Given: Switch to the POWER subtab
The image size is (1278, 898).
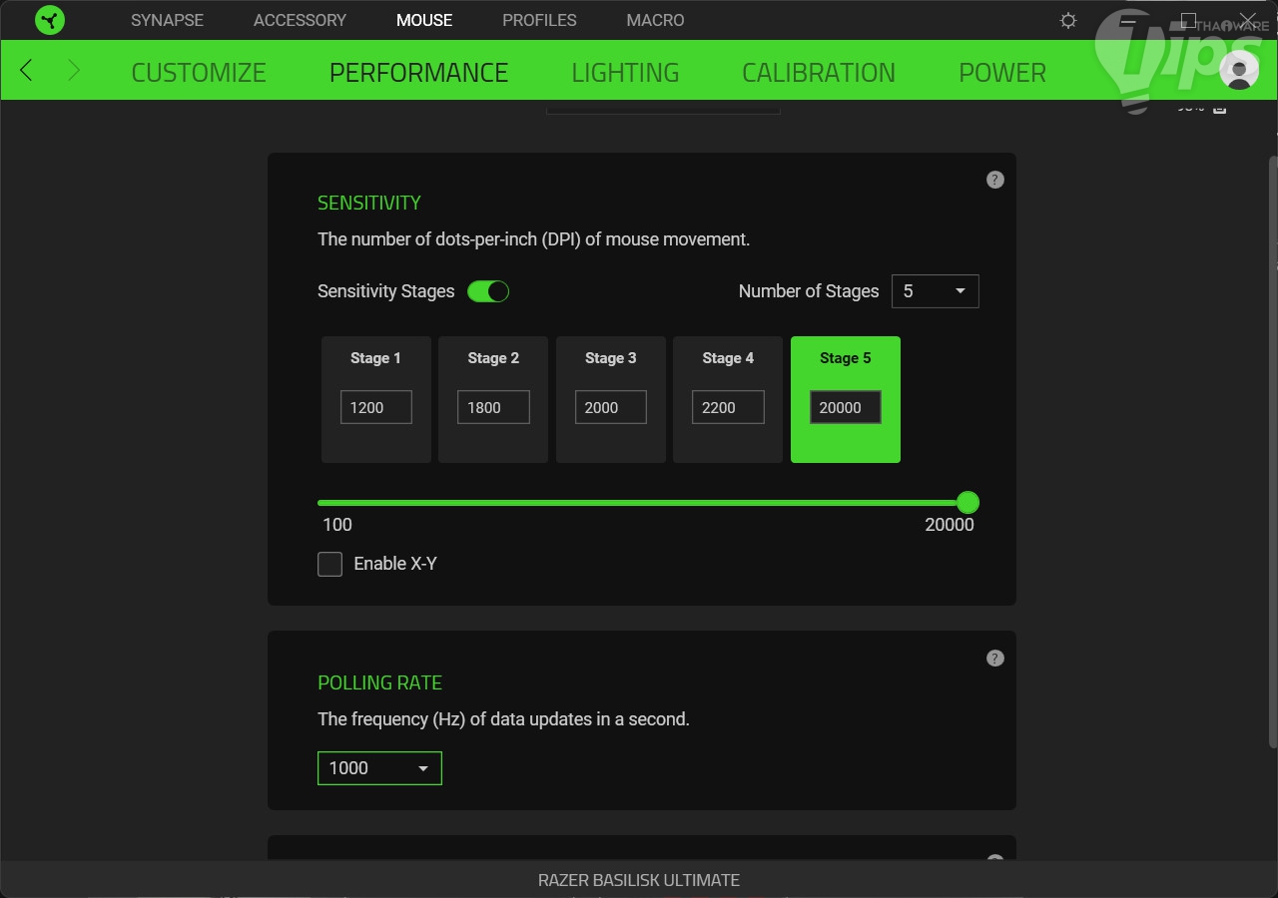Looking at the screenshot, I should pos(1002,73).
